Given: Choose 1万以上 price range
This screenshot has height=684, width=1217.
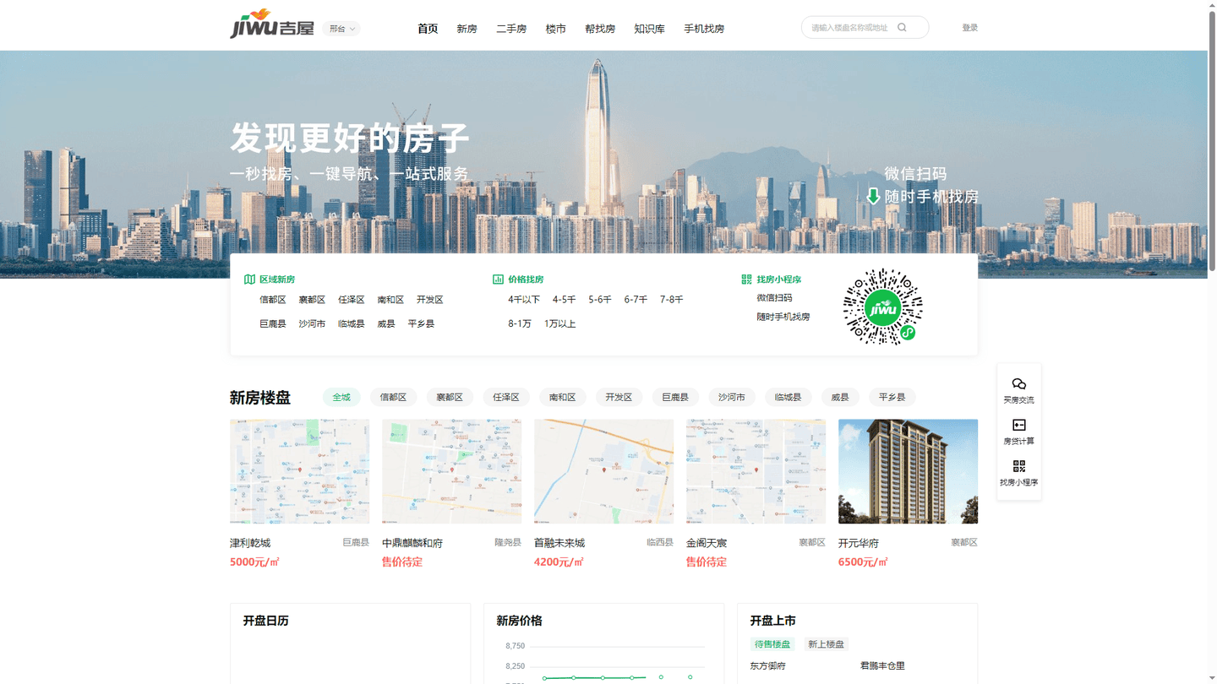Looking at the screenshot, I should click(x=559, y=323).
